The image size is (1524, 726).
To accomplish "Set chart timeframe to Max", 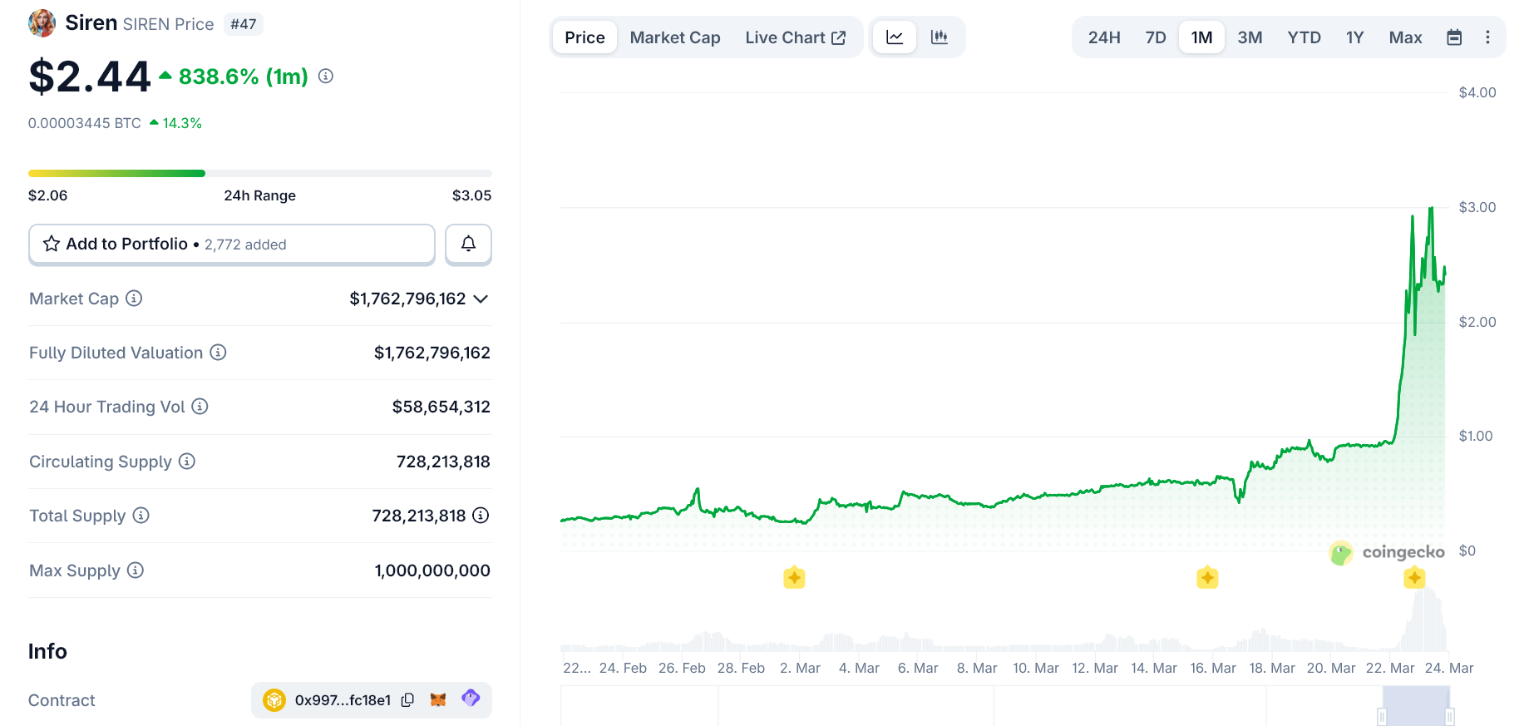I will tap(1405, 37).
